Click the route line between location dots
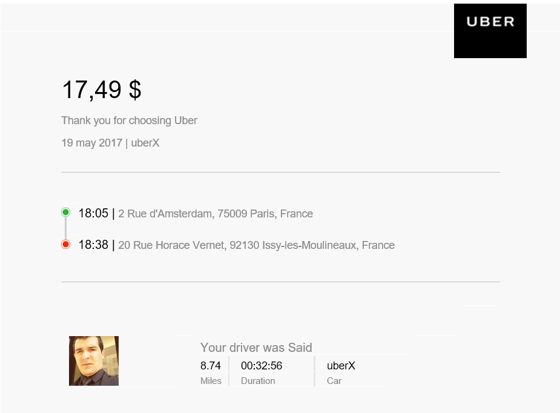 66,228
